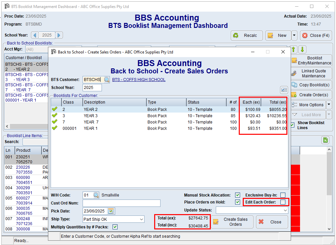The width and height of the screenshot is (336, 245).
Task: Open the BTS - COFFS HIGH SCHOOL link
Action: (x=139, y=80)
